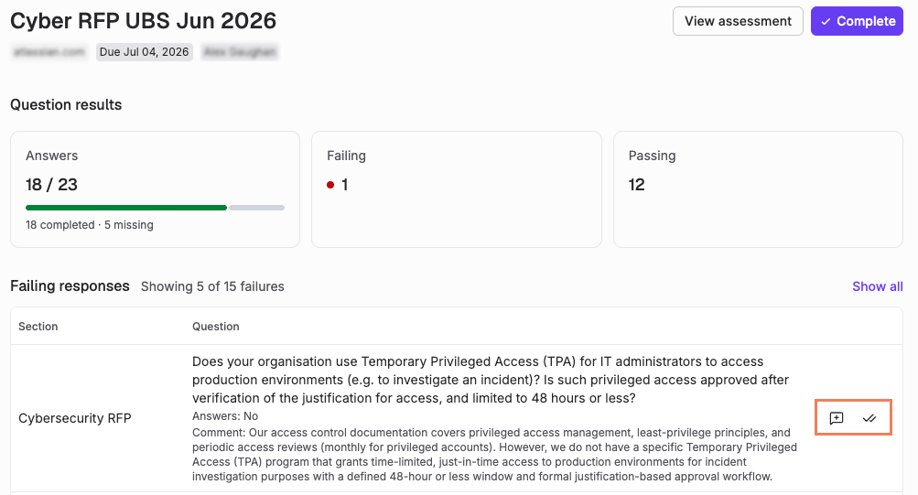This screenshot has width=918, height=495.
Task: Click the add comment icon on the TPA question
Action: pos(836,418)
